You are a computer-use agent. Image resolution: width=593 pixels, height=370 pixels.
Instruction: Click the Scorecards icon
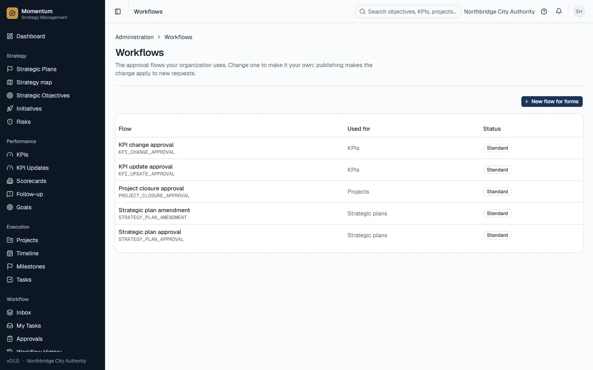[x=10, y=181]
